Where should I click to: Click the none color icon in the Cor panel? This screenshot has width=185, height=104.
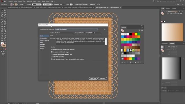[x=162, y=22]
